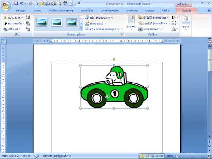Click the zoom in plus button
This screenshot has height=159, width=212.
click(x=208, y=156)
